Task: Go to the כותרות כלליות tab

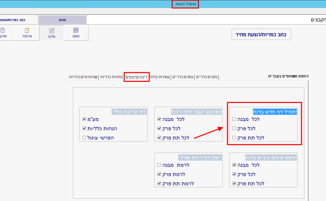Action: pyautogui.click(x=111, y=77)
